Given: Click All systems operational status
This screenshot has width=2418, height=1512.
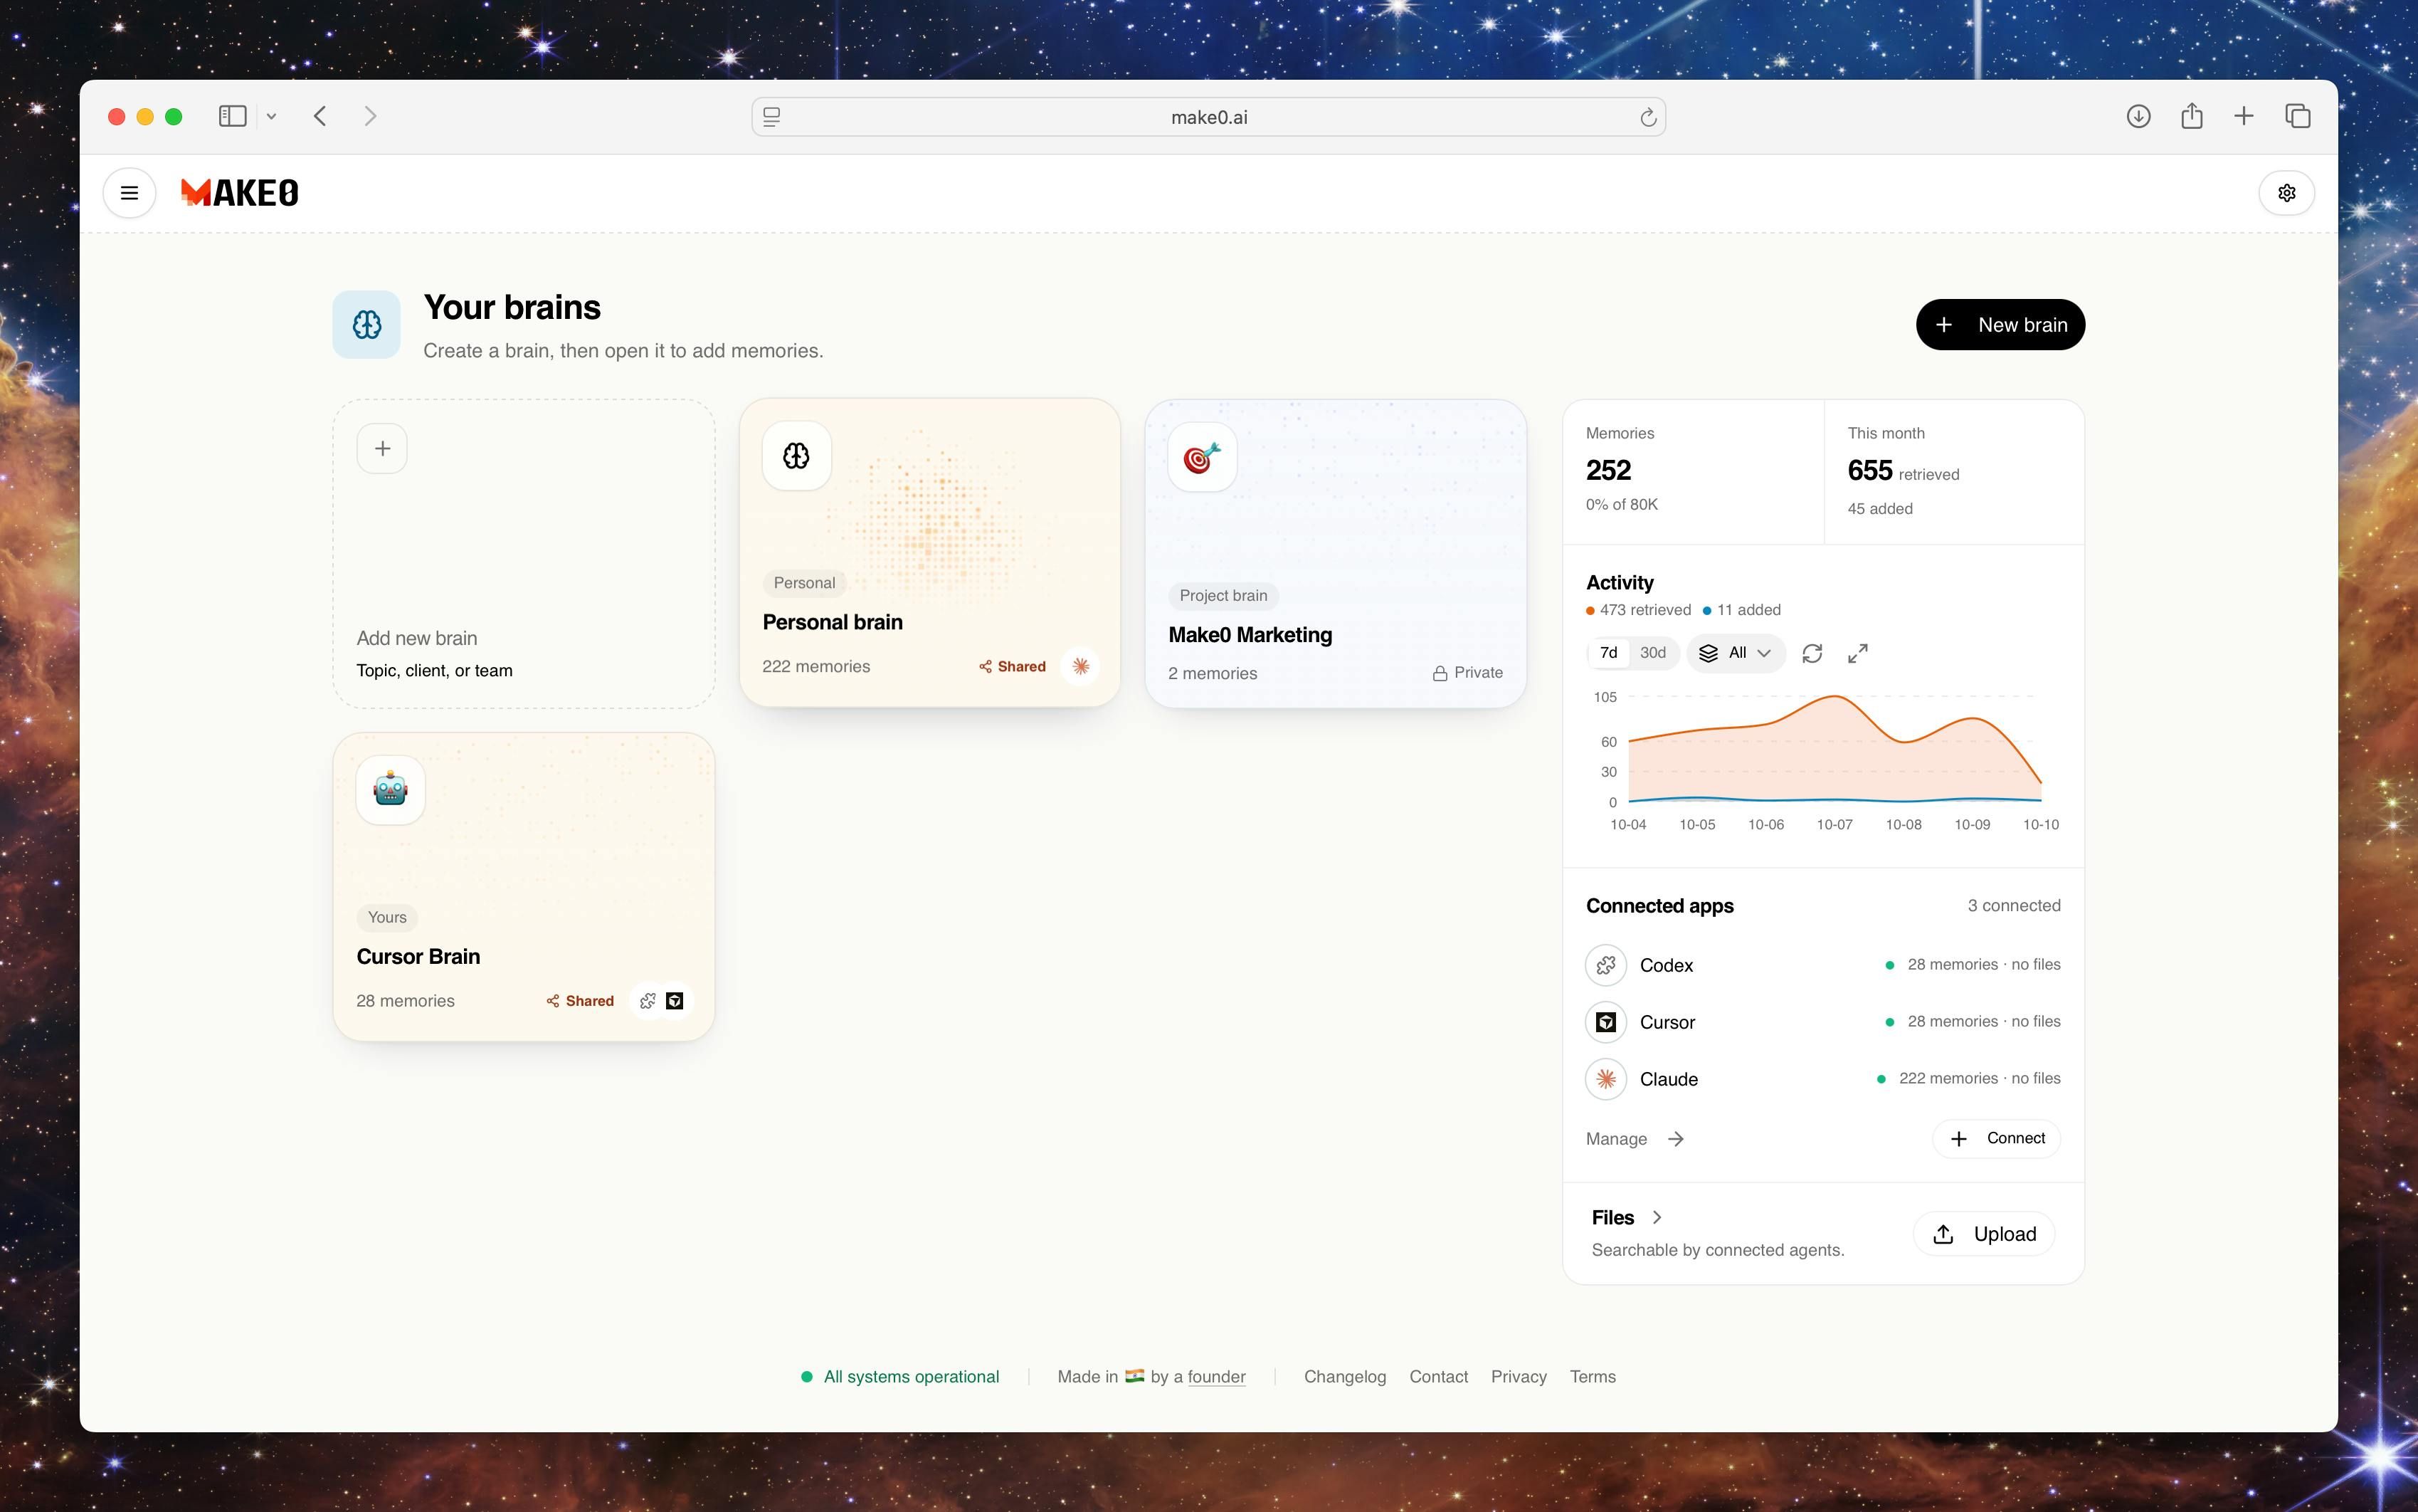Looking at the screenshot, I should pyautogui.click(x=899, y=1377).
